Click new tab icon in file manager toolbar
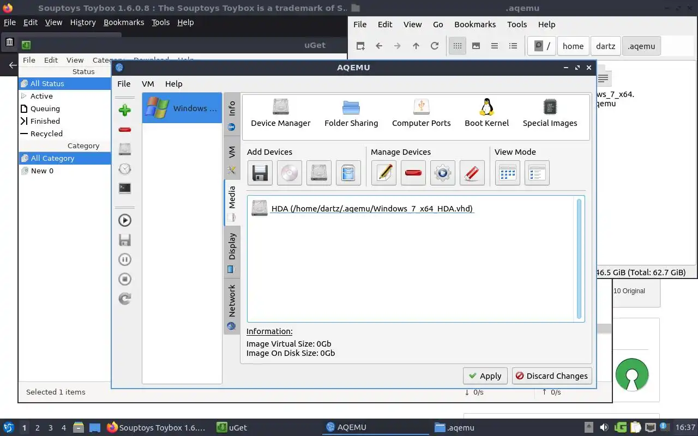Image resolution: width=698 pixels, height=436 pixels. click(360, 46)
